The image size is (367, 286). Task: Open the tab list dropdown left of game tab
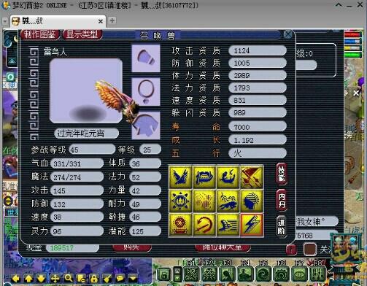coord(5,21)
